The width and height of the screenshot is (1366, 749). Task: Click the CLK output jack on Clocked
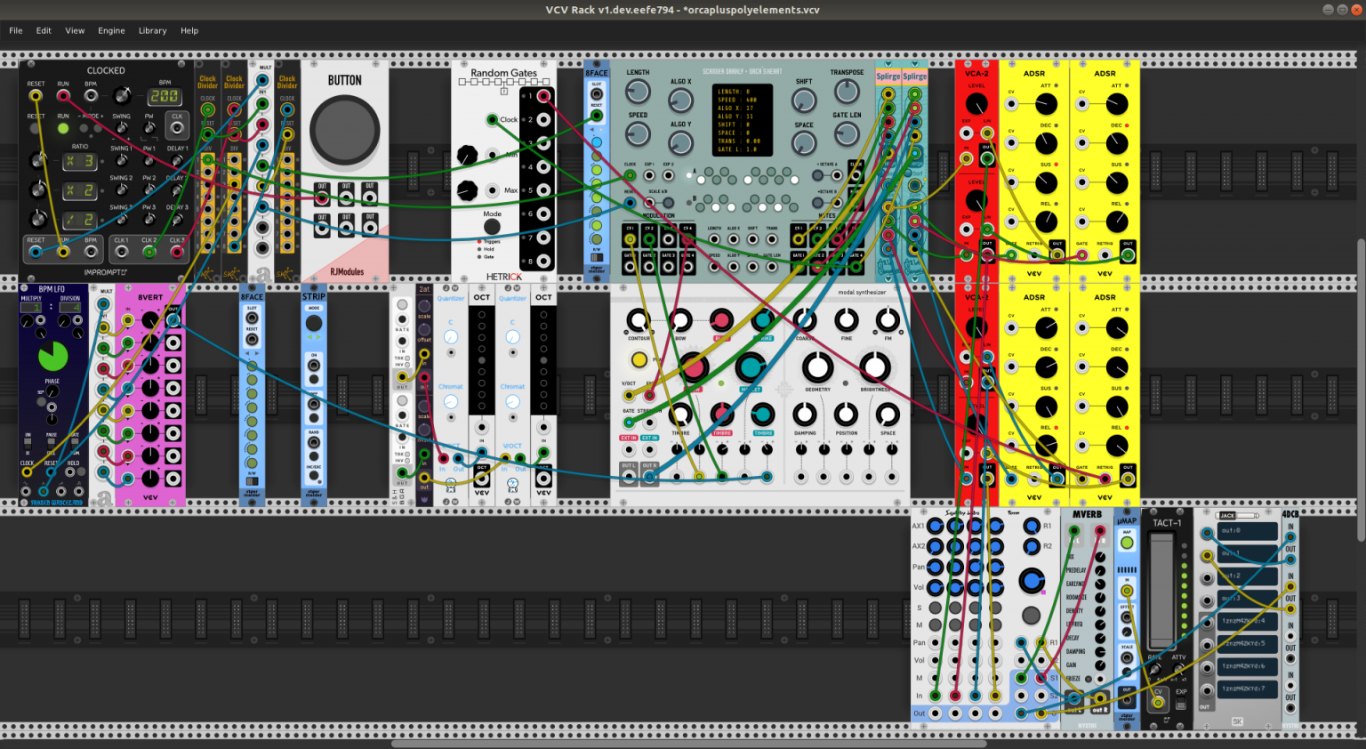(x=177, y=127)
